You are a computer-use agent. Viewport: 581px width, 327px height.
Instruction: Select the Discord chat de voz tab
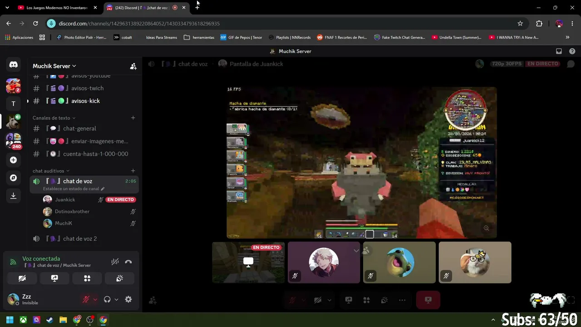tap(147, 8)
